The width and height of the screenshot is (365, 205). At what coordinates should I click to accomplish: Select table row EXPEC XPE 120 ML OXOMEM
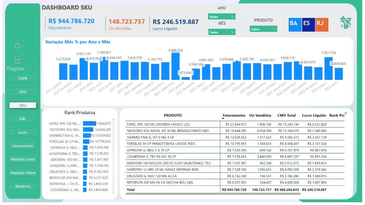point(235,124)
